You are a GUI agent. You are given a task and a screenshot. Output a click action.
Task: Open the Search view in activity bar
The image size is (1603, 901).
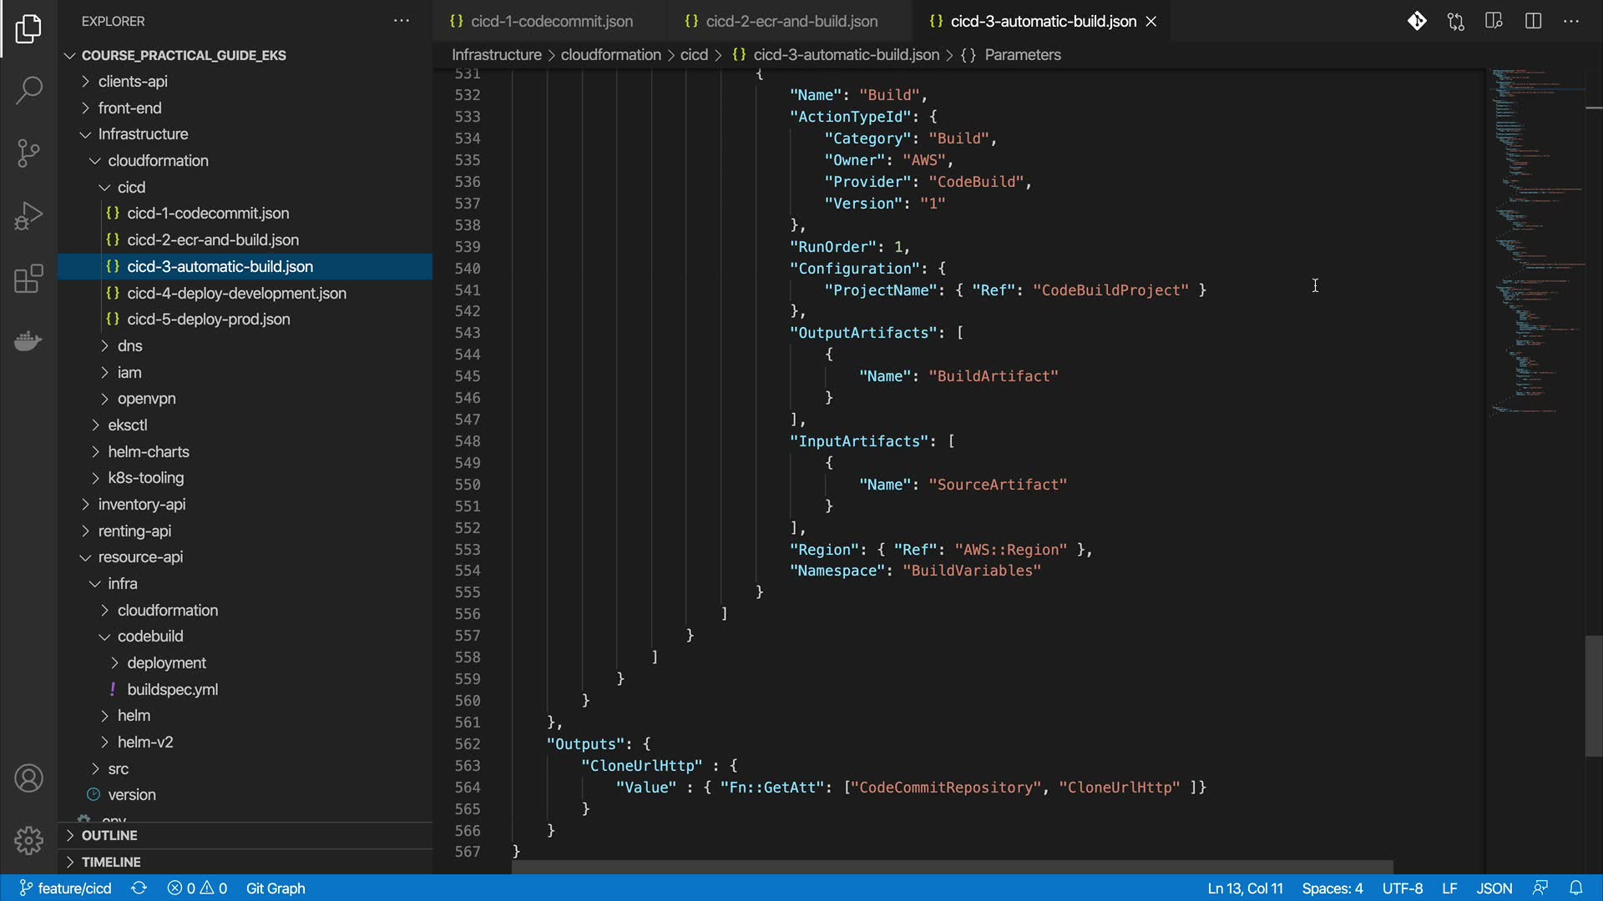point(28,90)
